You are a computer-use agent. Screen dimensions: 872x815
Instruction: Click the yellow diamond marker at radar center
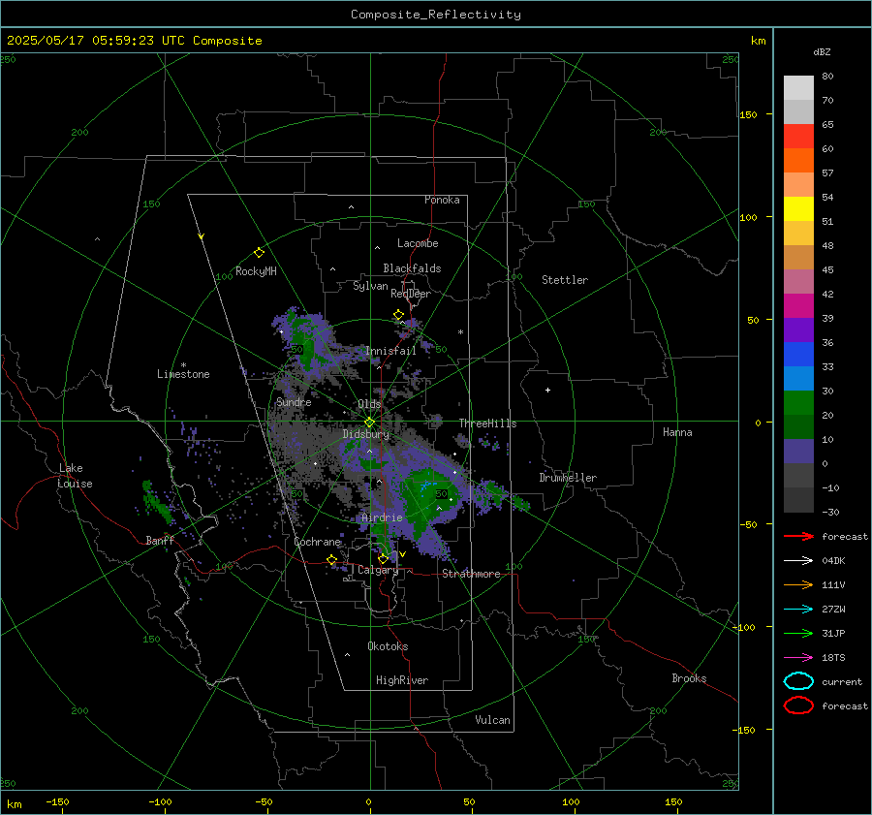pos(370,423)
